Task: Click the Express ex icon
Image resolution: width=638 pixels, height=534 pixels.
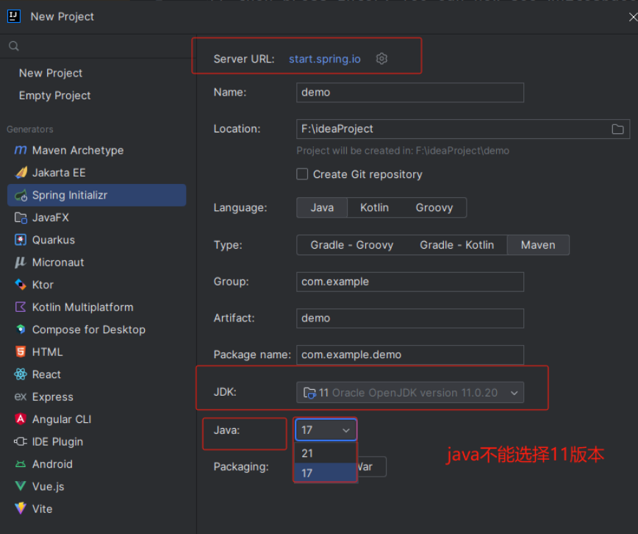Action: click(x=21, y=396)
